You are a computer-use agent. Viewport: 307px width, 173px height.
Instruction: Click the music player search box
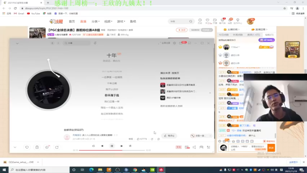(x=76, y=43)
